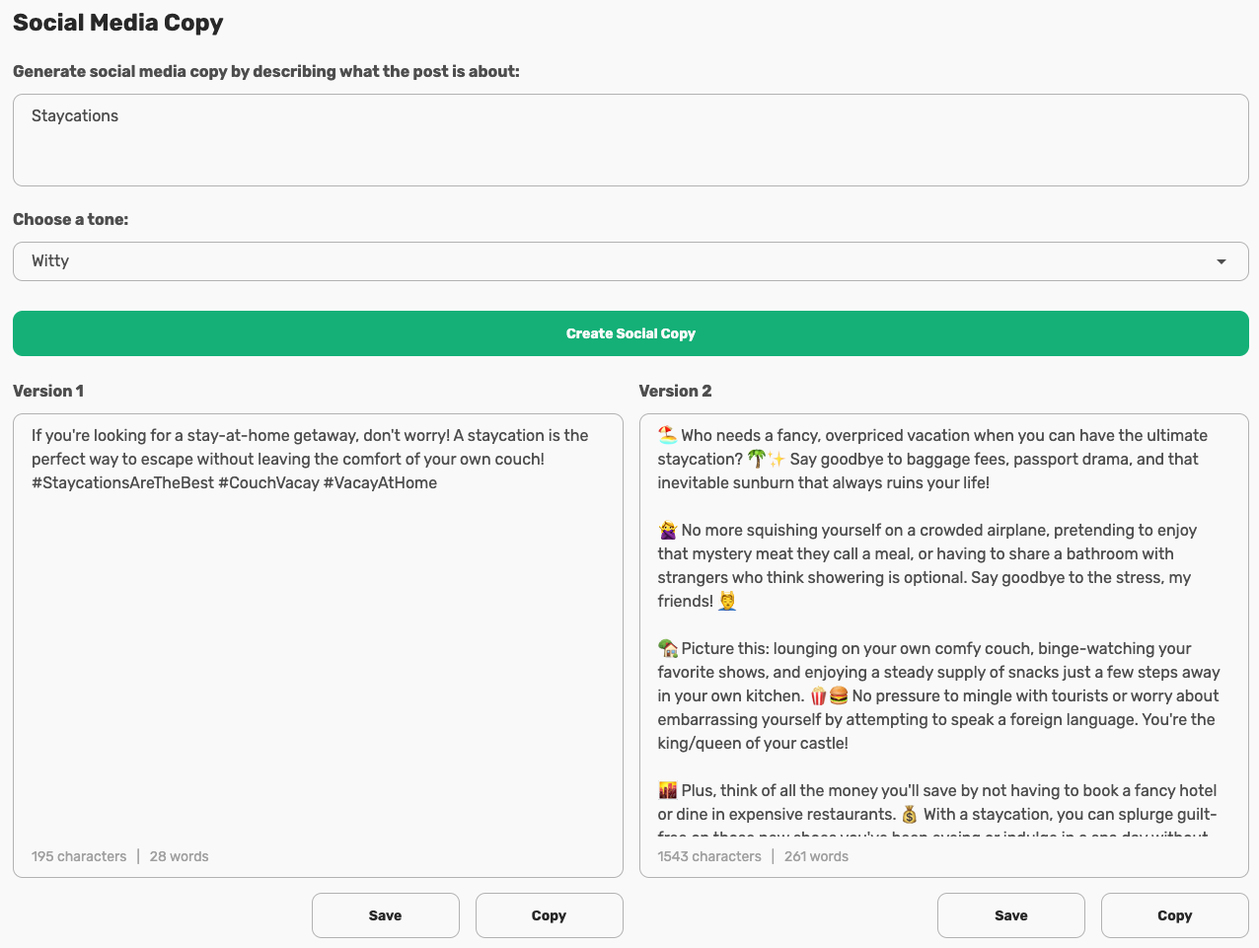Save the Version 1 copy

[385, 915]
